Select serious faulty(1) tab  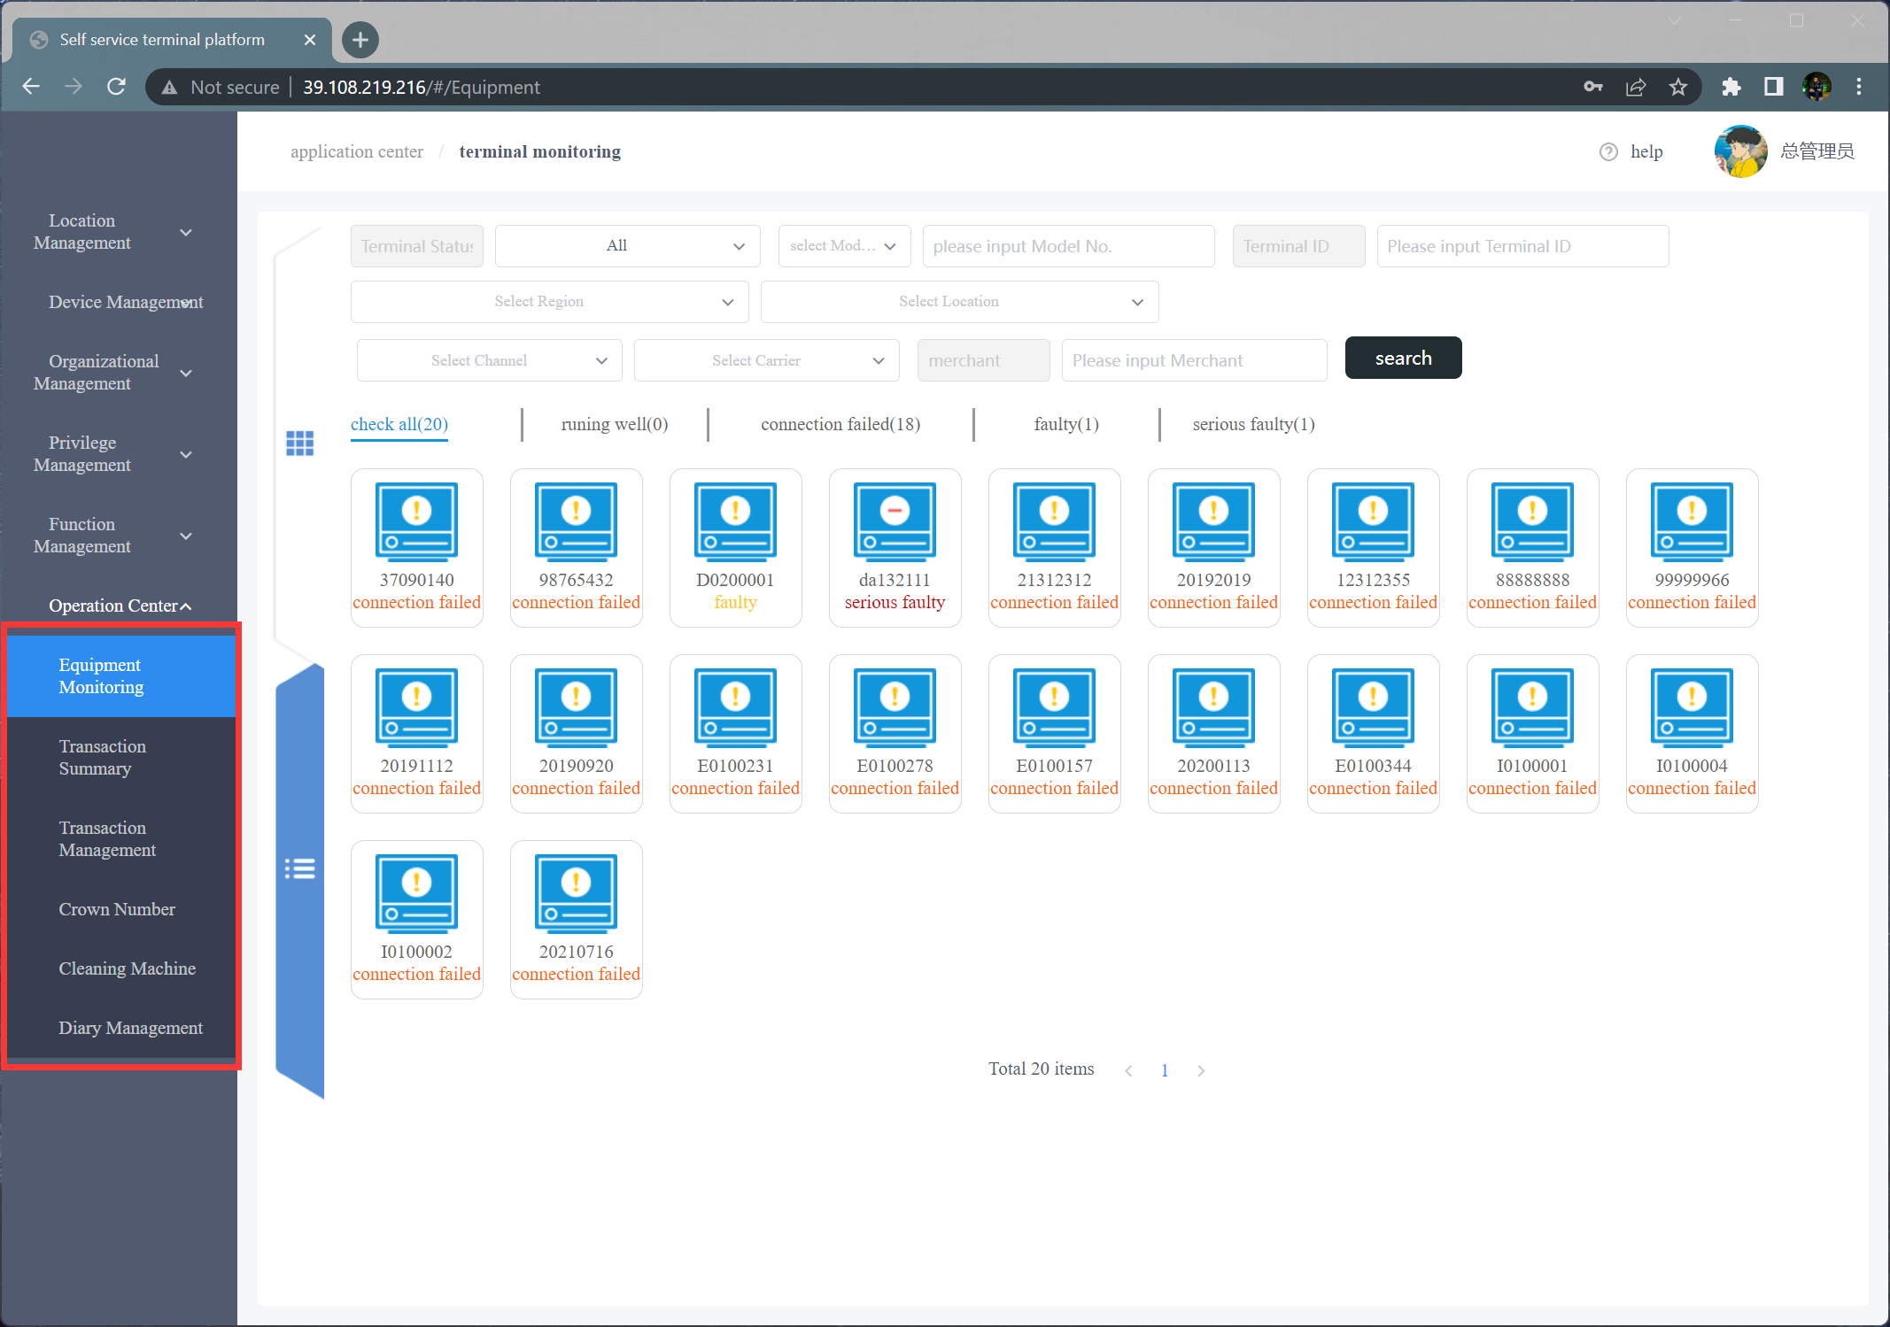(x=1253, y=424)
